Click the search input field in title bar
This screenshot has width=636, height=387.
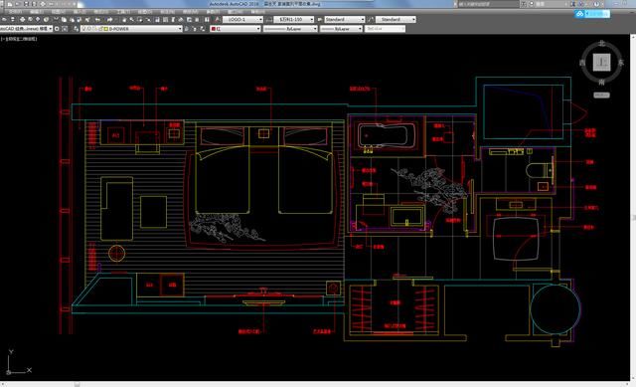[x=488, y=4]
